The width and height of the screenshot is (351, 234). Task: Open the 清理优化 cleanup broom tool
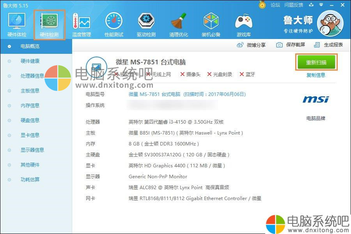pos(179,25)
